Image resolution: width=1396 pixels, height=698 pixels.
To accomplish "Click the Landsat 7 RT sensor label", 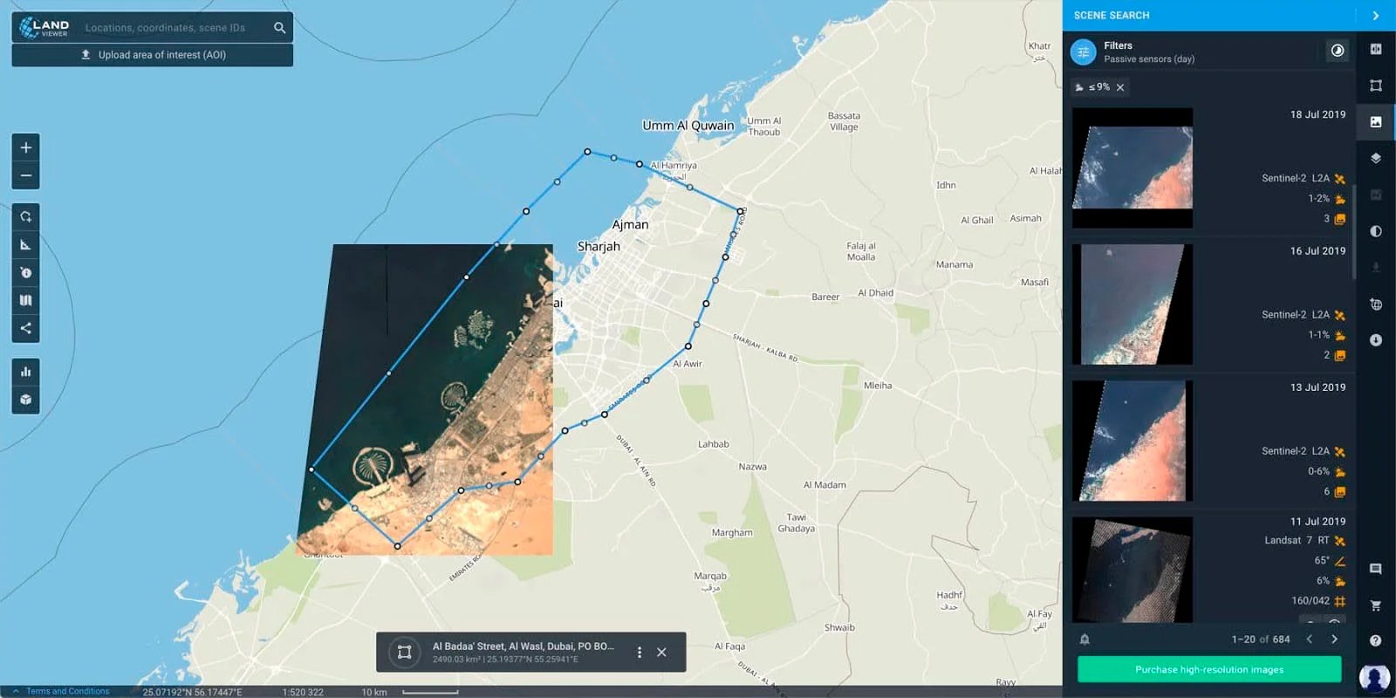I will coord(1297,540).
